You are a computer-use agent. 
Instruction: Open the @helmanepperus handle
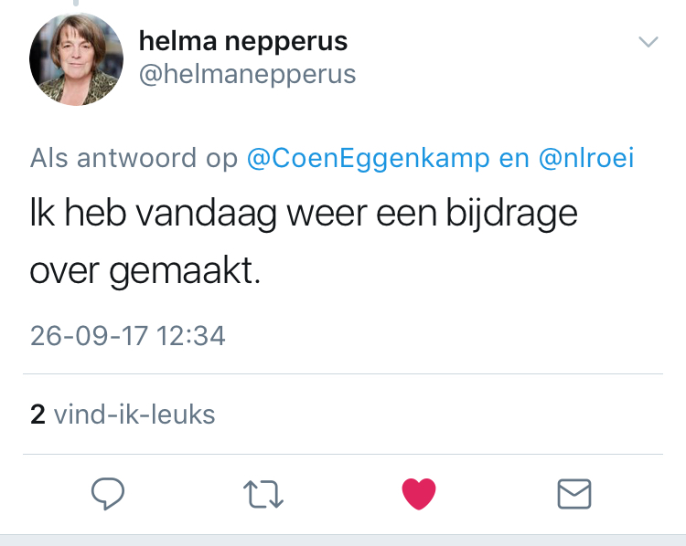tap(247, 74)
